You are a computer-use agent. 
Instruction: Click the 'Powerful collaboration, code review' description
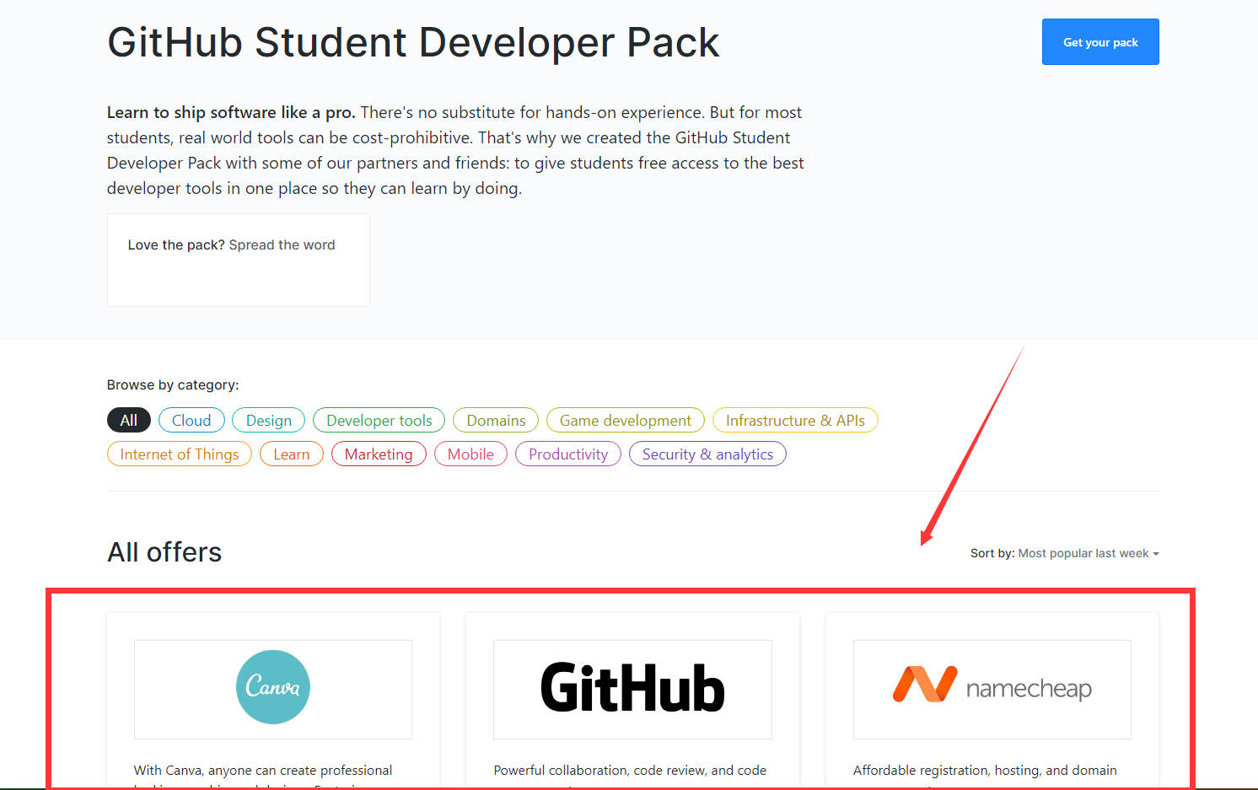pyautogui.click(x=630, y=771)
